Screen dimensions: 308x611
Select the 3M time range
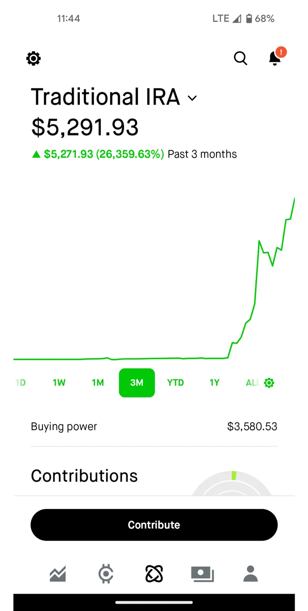point(137,383)
